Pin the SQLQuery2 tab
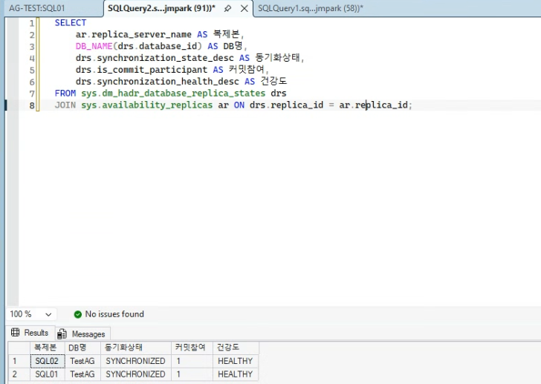This screenshot has width=541, height=384. point(227,8)
